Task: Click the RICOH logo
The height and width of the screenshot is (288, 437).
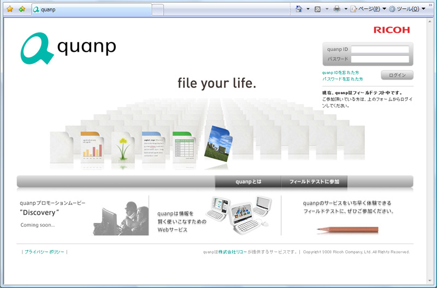Action: (392, 30)
